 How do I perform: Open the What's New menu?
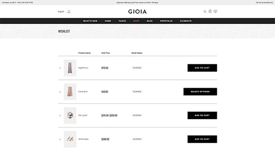[90, 21]
